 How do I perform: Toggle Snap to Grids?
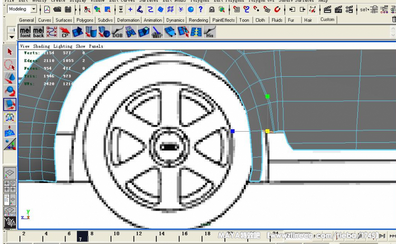click(x=237, y=9)
